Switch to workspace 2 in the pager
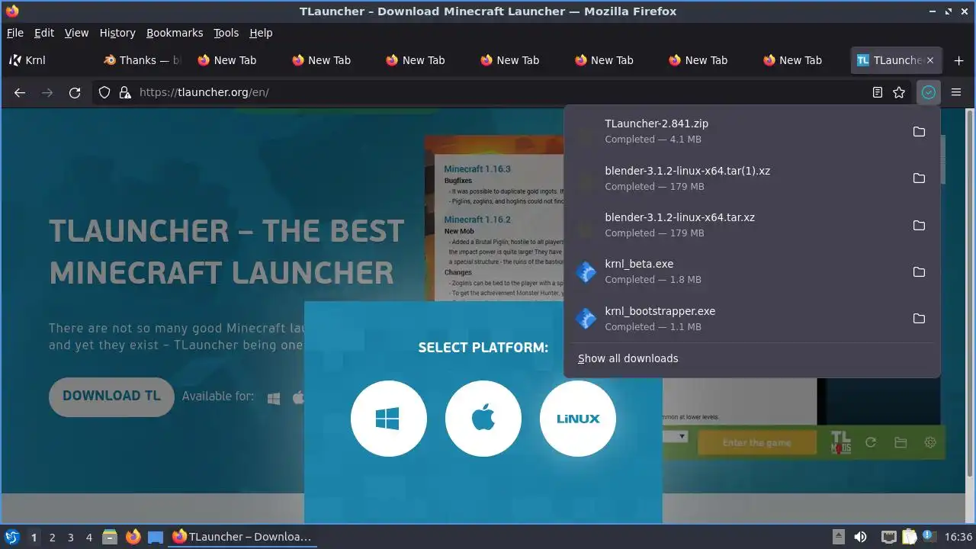This screenshot has width=976, height=549. click(52, 537)
